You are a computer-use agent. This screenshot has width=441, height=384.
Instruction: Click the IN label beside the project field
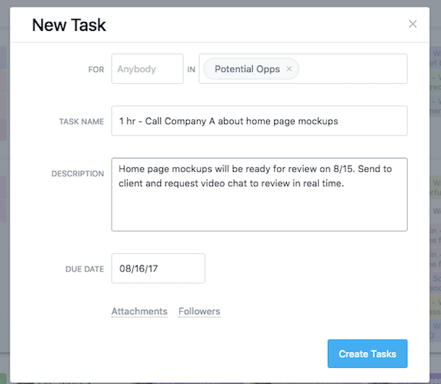click(x=191, y=70)
